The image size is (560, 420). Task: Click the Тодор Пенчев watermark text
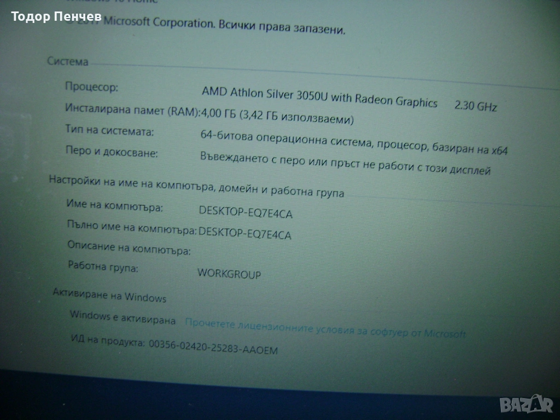[56, 17]
